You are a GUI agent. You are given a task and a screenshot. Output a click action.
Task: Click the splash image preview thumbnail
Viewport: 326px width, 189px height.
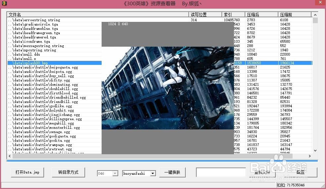tap(167, 88)
